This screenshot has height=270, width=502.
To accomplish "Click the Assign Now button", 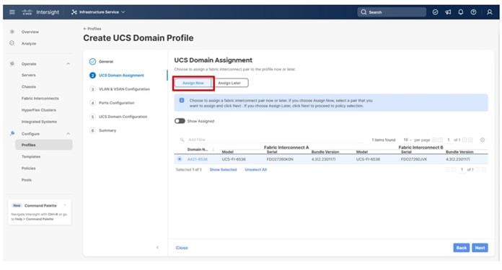I will [193, 83].
